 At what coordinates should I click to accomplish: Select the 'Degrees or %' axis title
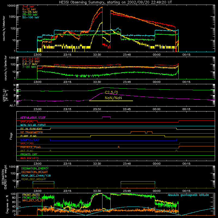click(x=7, y=204)
